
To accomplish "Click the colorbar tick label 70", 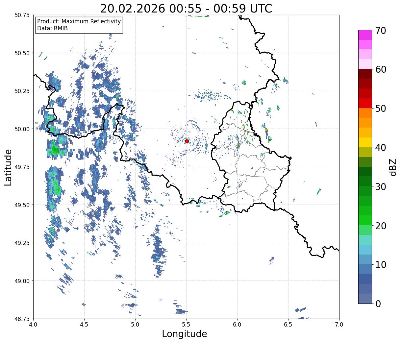I will [381, 31].
